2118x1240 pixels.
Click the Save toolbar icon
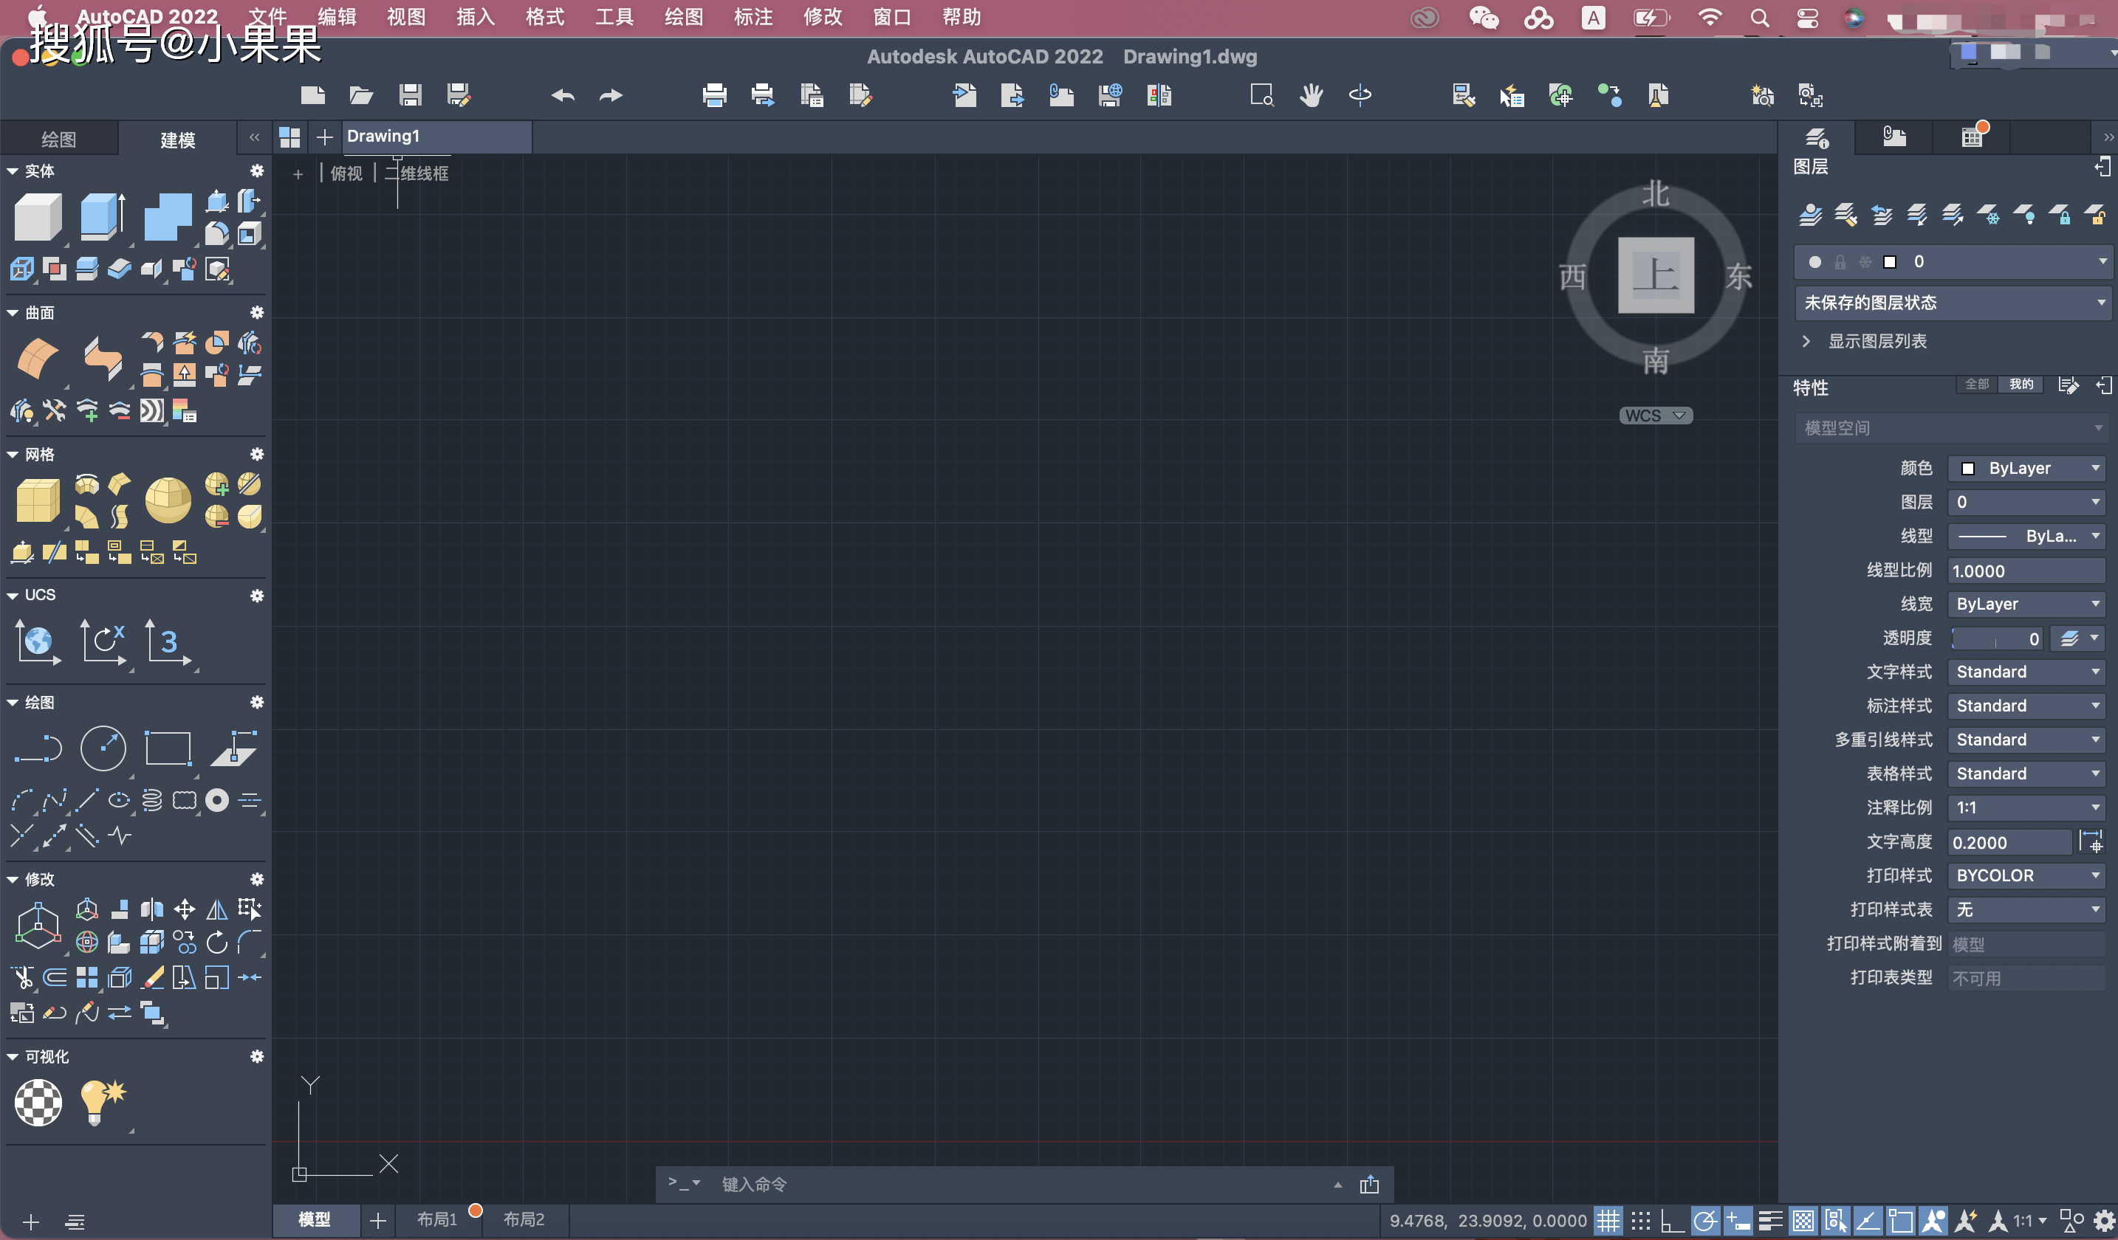pos(410,95)
